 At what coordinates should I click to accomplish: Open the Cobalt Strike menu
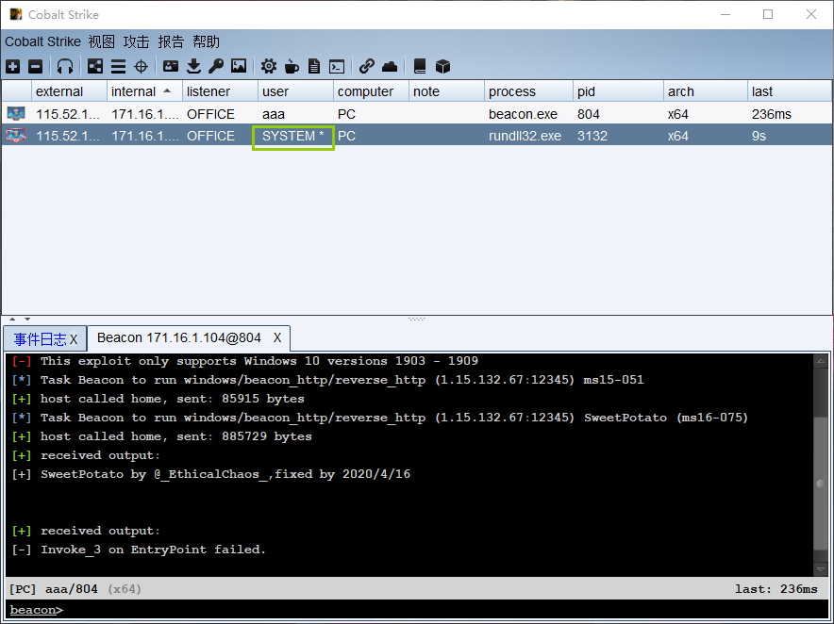43,41
